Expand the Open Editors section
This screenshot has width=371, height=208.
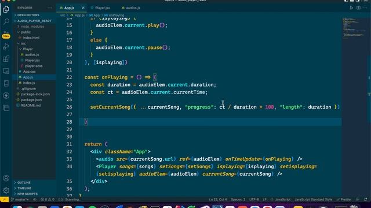click(28, 15)
